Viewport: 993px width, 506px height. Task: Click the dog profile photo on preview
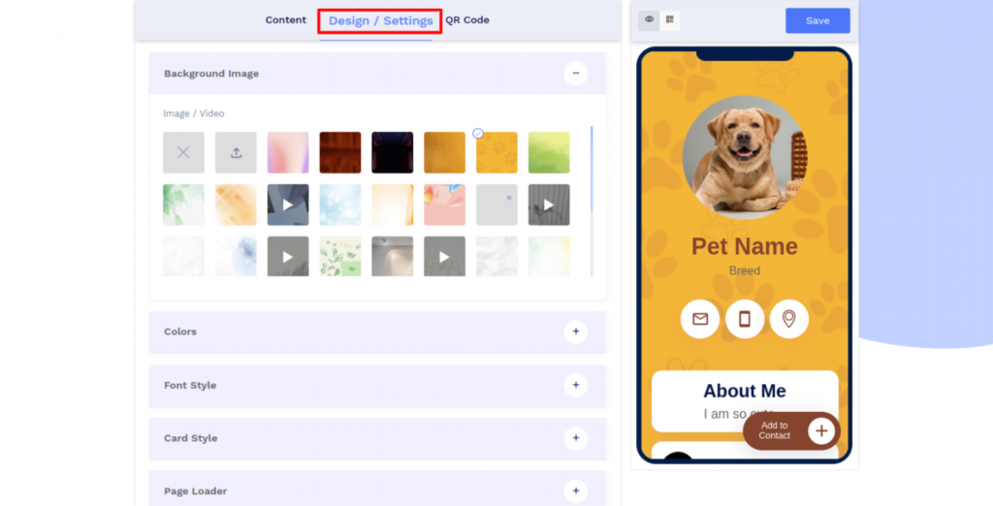744,157
